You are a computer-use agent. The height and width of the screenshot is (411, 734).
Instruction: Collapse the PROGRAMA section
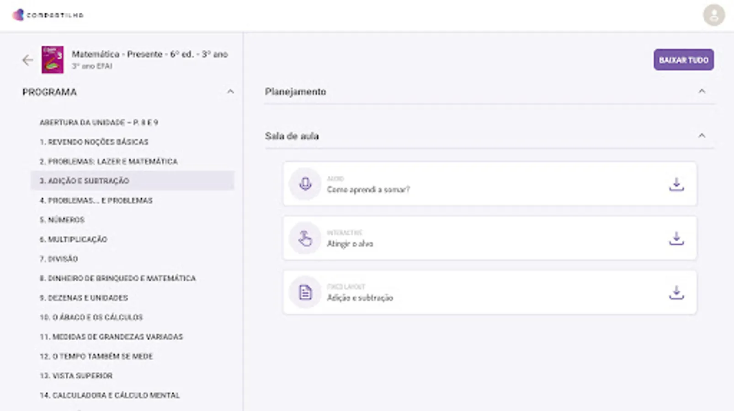231,91
